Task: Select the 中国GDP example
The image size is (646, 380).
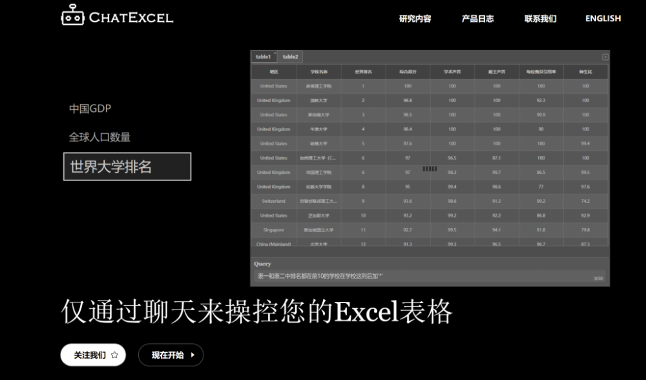Action: coord(90,109)
